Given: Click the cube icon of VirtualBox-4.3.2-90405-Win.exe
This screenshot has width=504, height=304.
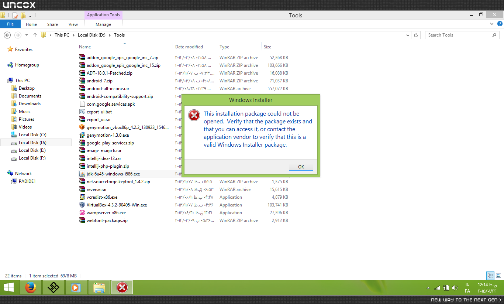Looking at the screenshot, I should [x=82, y=205].
